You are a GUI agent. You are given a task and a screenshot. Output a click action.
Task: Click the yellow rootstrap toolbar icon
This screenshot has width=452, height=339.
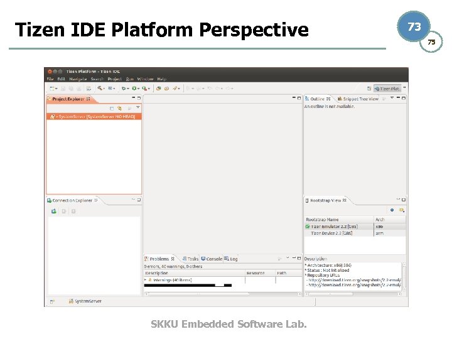tap(402, 210)
